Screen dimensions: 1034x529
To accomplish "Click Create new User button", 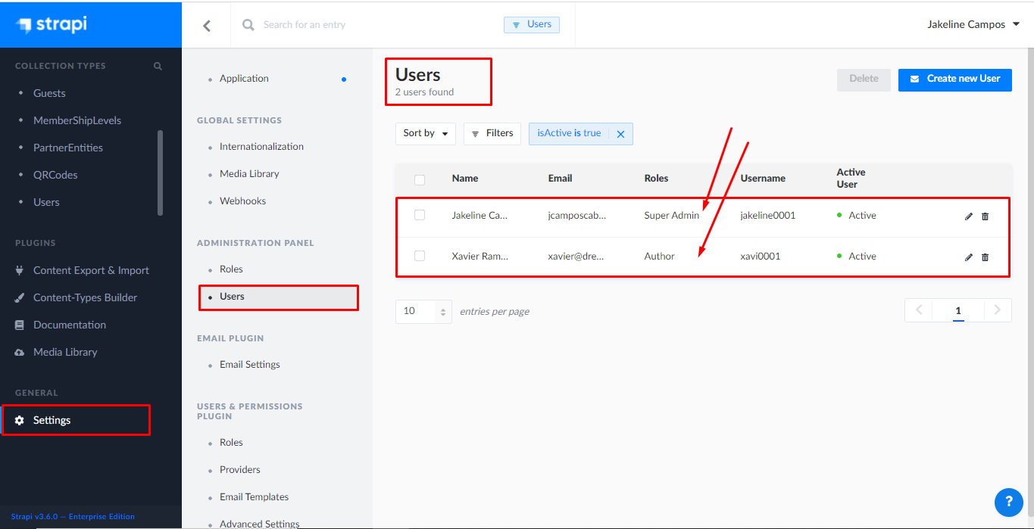I will (x=954, y=79).
